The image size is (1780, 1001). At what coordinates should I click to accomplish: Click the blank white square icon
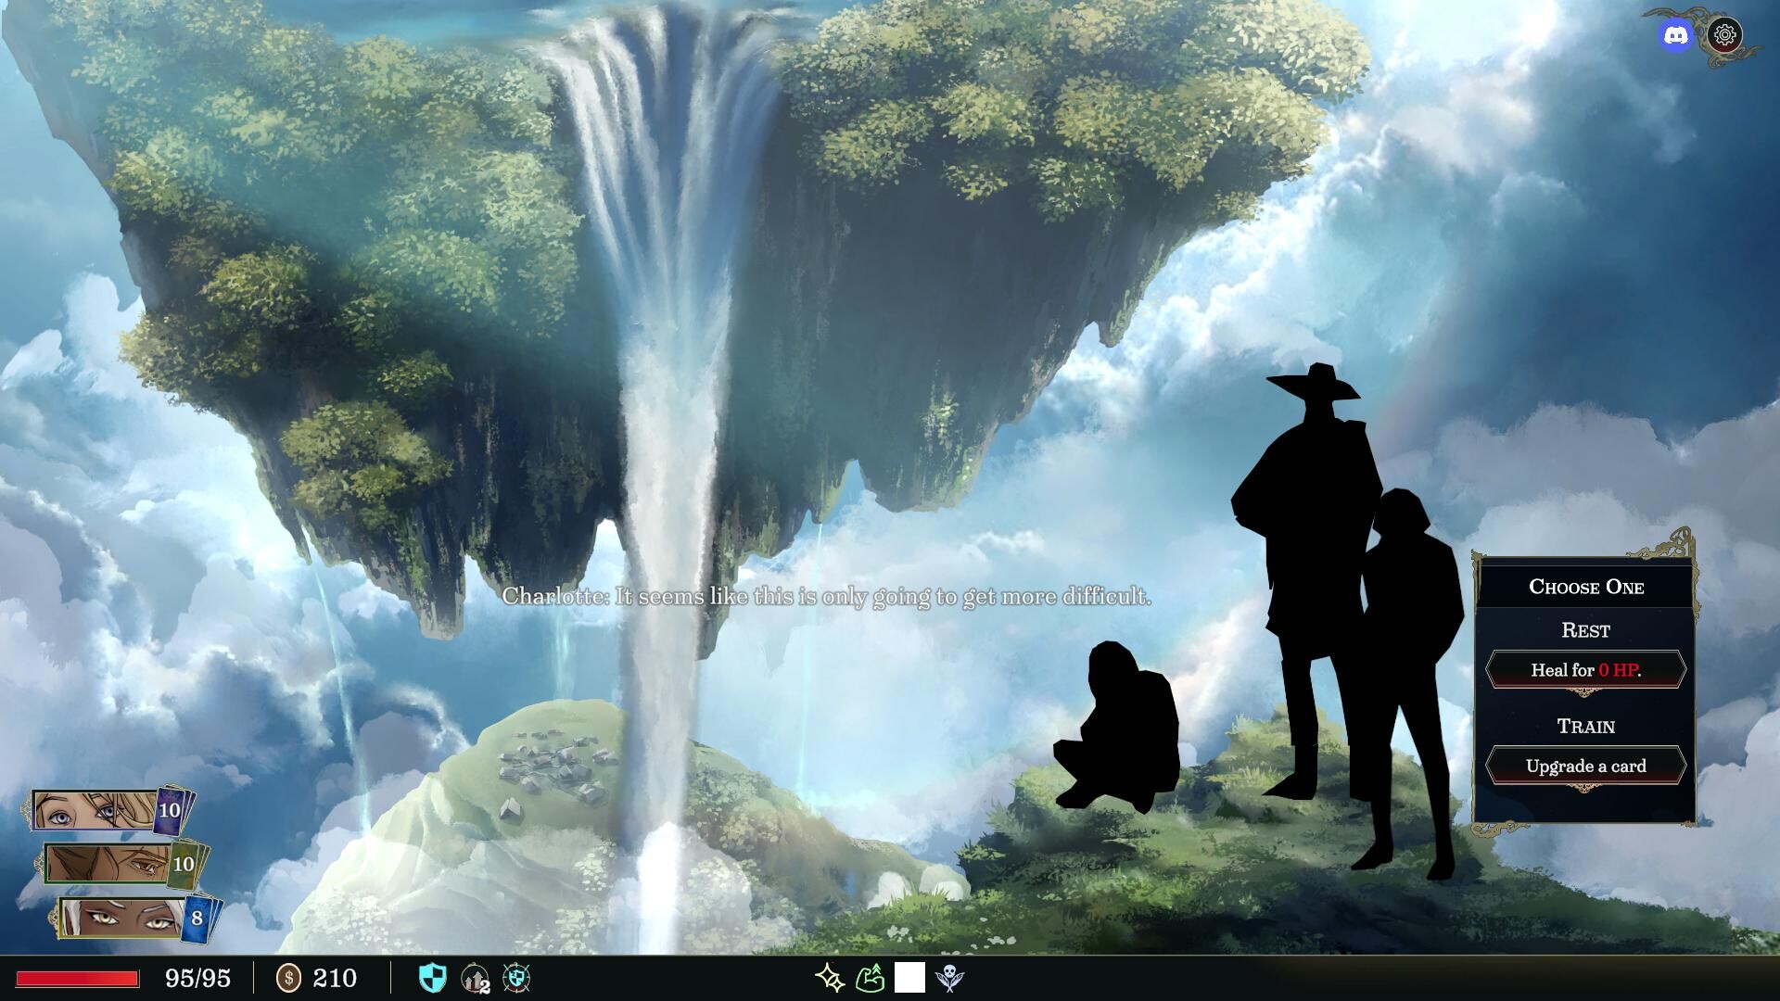[x=909, y=978]
